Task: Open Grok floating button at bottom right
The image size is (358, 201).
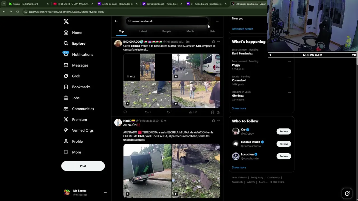Action: [347, 193]
